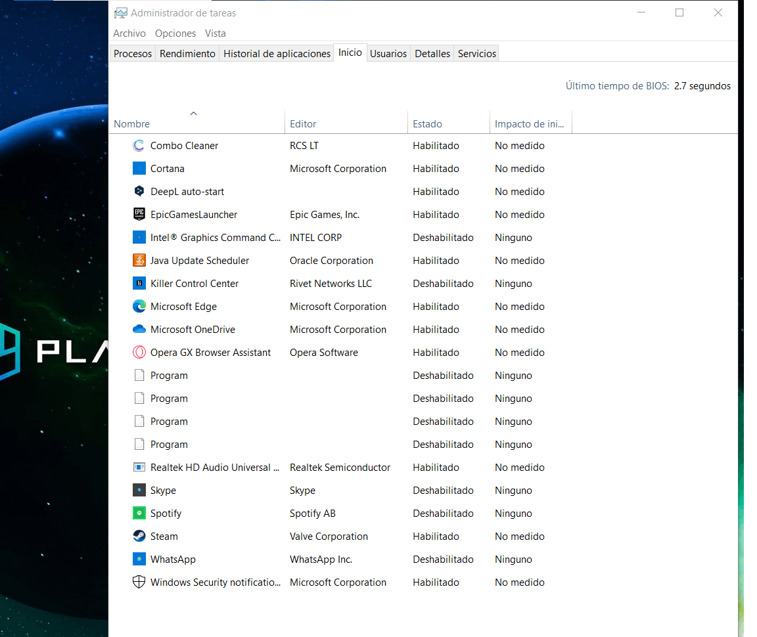The image size is (757, 637).
Task: Switch to the Detalles tab
Action: click(432, 54)
